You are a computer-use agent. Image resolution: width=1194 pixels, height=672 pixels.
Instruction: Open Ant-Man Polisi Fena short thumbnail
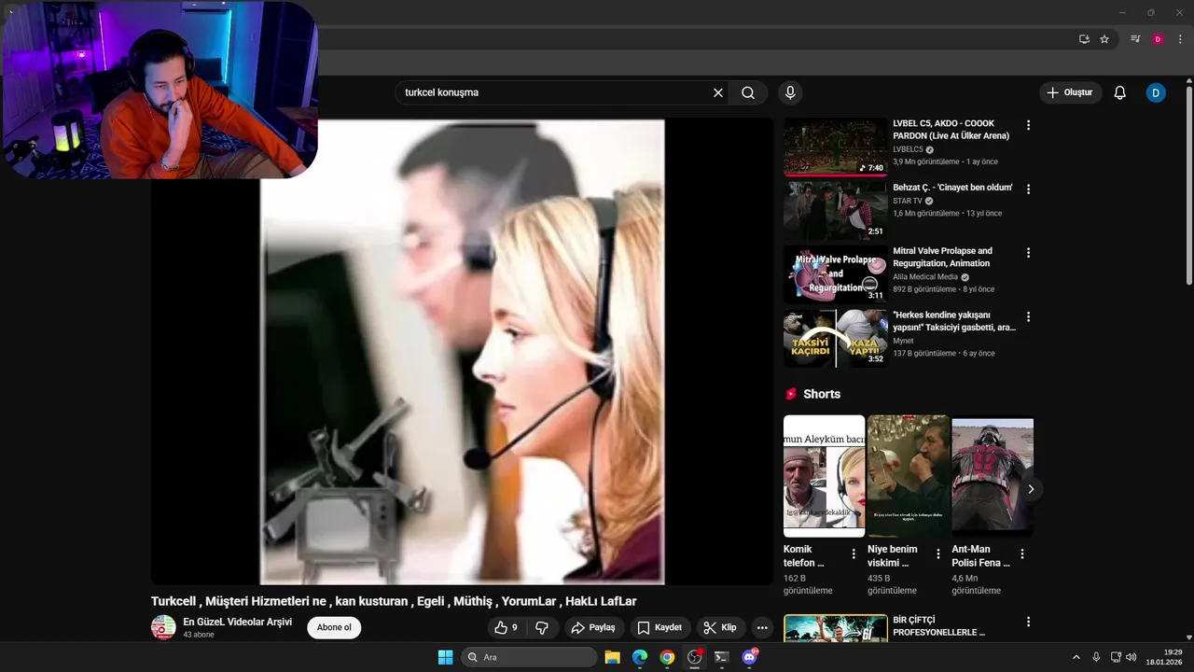click(992, 476)
